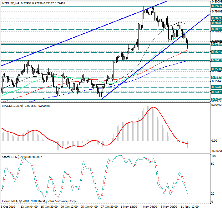
Task: Click the 0.7402 bottom level price tag
Action: tap(216, 100)
